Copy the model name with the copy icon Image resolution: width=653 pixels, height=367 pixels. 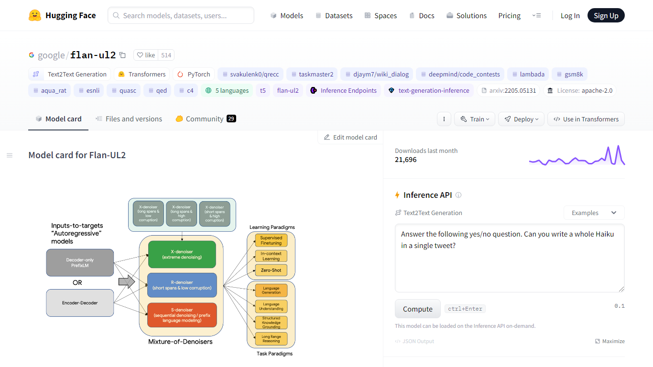pyautogui.click(x=122, y=55)
